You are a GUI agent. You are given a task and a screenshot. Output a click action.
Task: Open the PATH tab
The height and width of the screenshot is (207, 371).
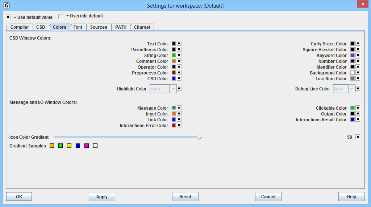(121, 27)
